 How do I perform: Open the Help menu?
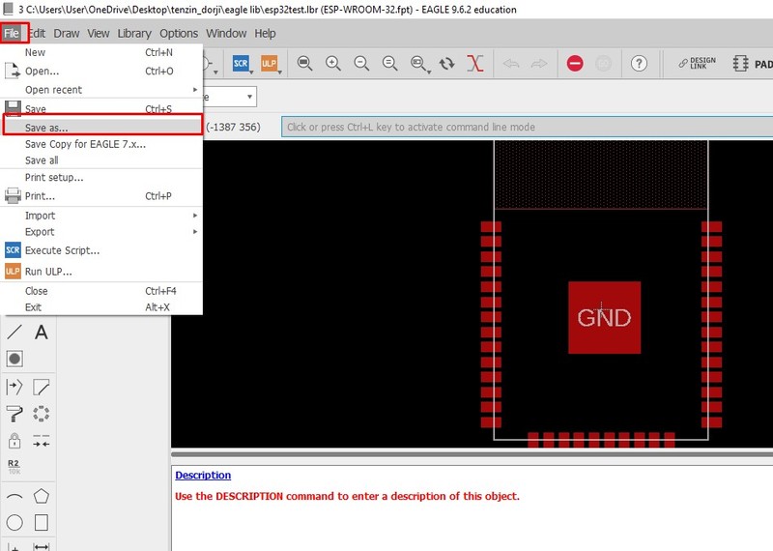click(265, 33)
